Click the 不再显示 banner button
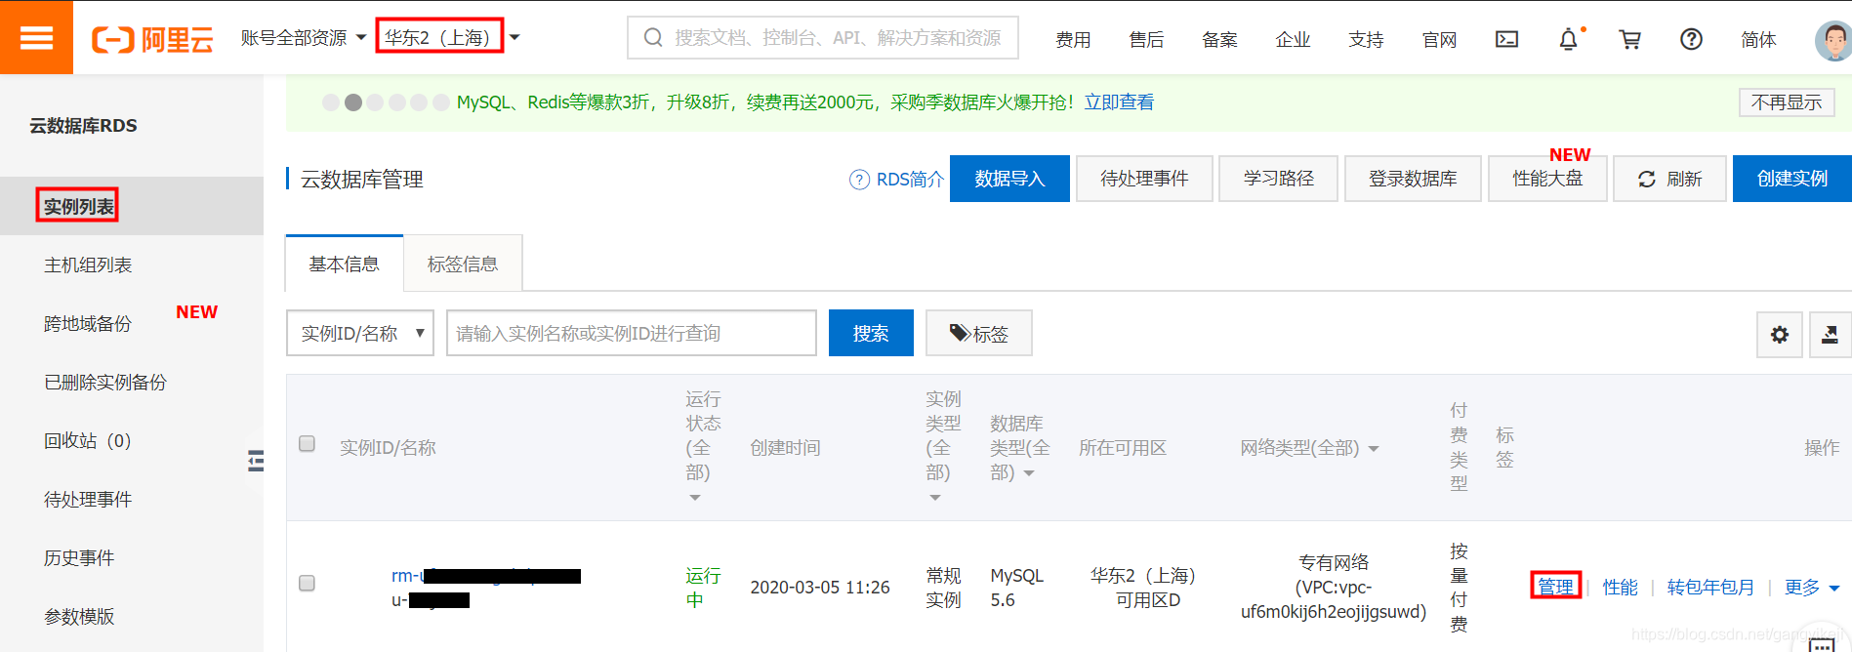Image resolution: width=1852 pixels, height=652 pixels. point(1787,102)
